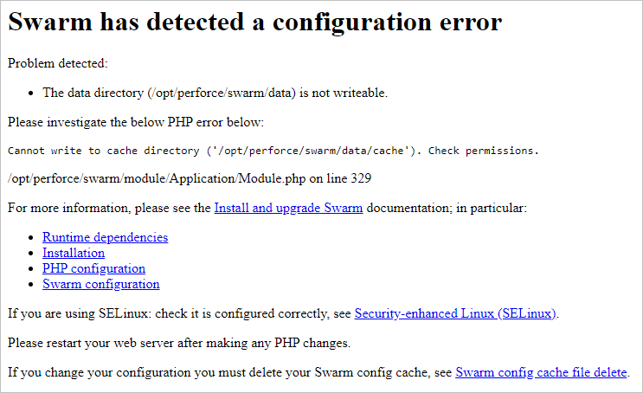643x393 pixels.
Task: Open the PHP configuration link
Action: (x=93, y=268)
